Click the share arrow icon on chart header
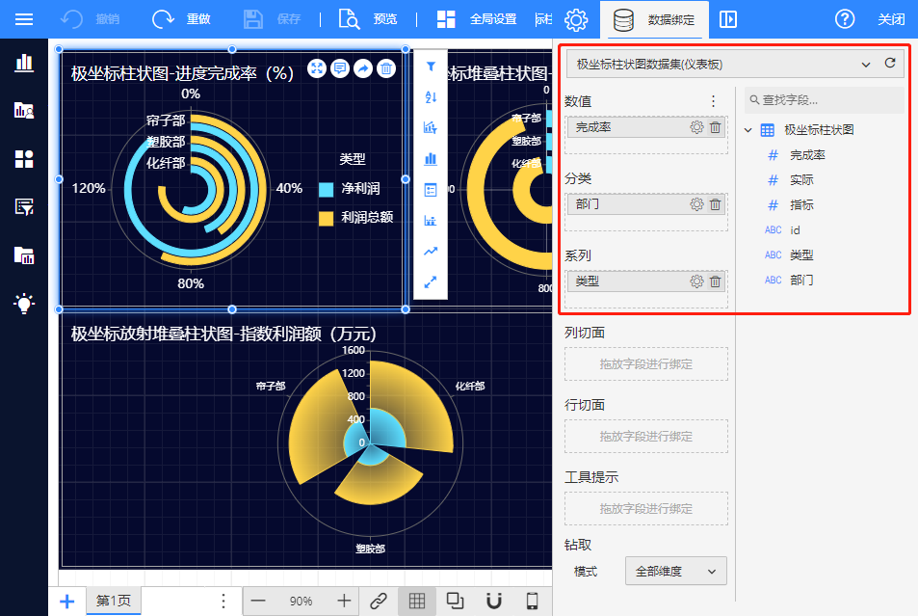 pos(363,67)
